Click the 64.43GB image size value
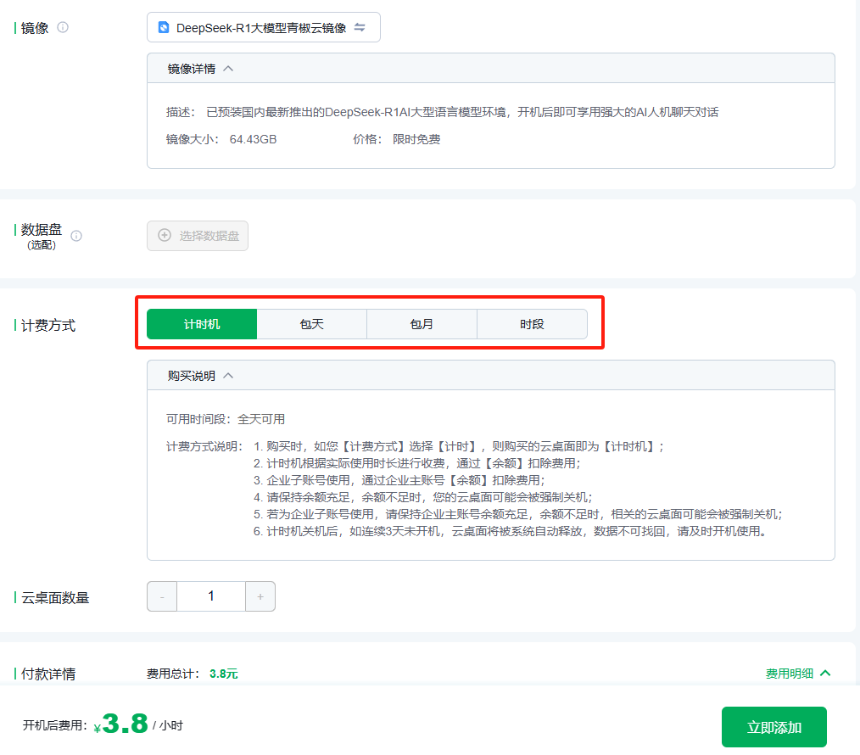 253,139
